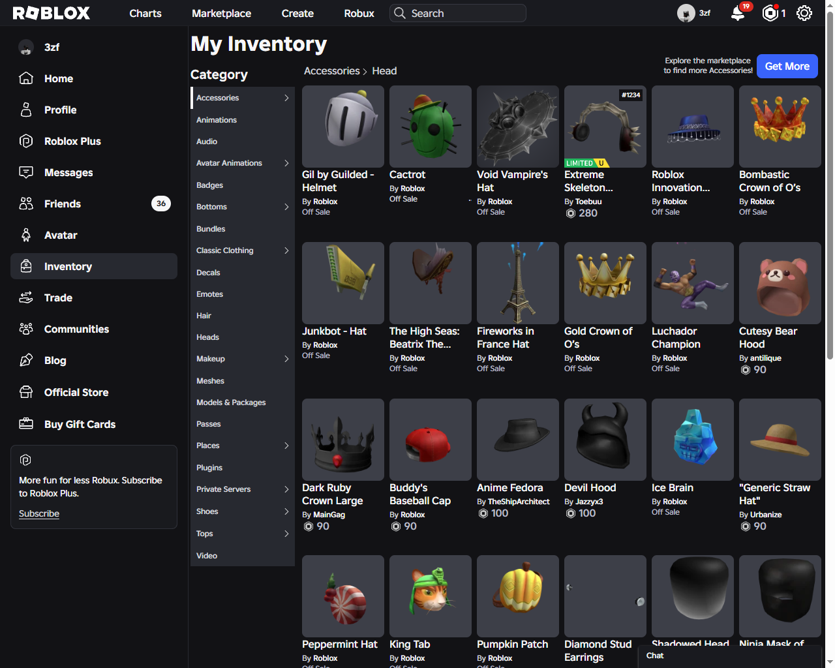
Task: Click the Inventory sidebar icon
Action: [x=26, y=266]
